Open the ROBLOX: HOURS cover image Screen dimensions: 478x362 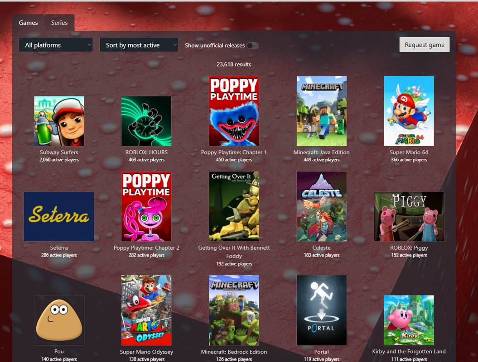click(146, 121)
